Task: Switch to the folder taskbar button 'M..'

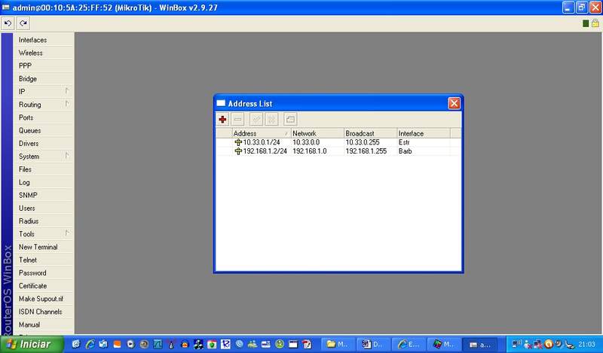Action: click(x=337, y=345)
